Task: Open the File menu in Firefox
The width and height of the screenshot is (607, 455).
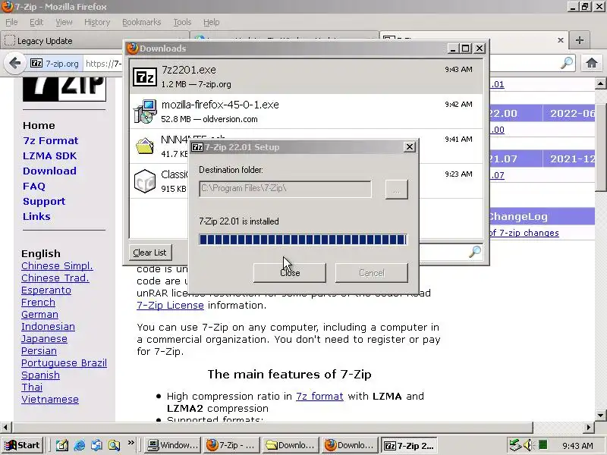Action: pos(11,22)
